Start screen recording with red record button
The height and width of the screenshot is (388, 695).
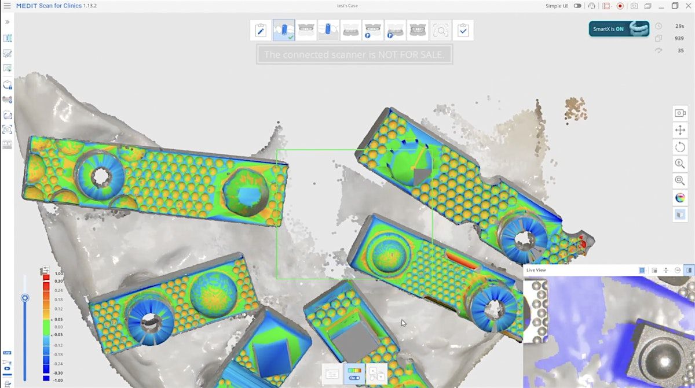pyautogui.click(x=620, y=6)
